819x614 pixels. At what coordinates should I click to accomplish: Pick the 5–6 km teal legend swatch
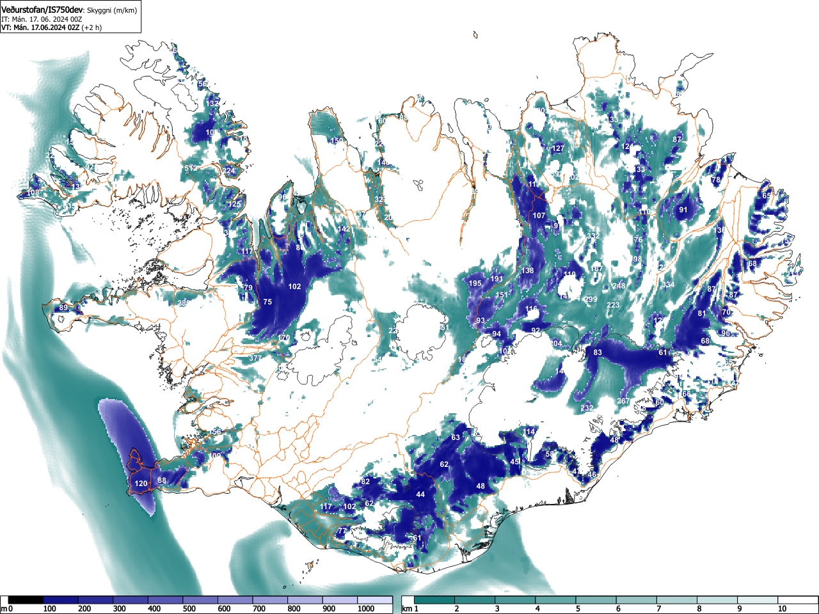point(597,600)
